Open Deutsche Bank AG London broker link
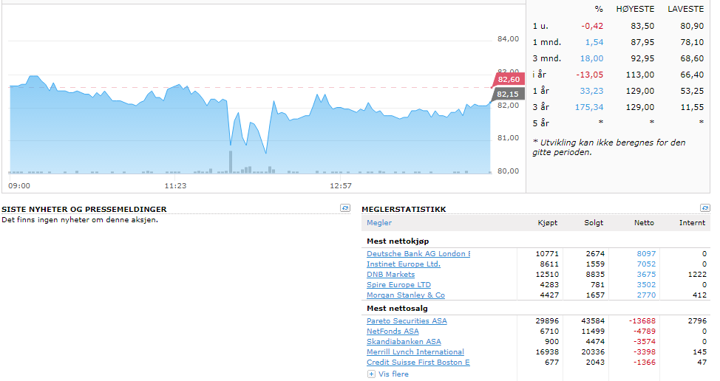The width and height of the screenshot is (720, 381). [x=418, y=254]
